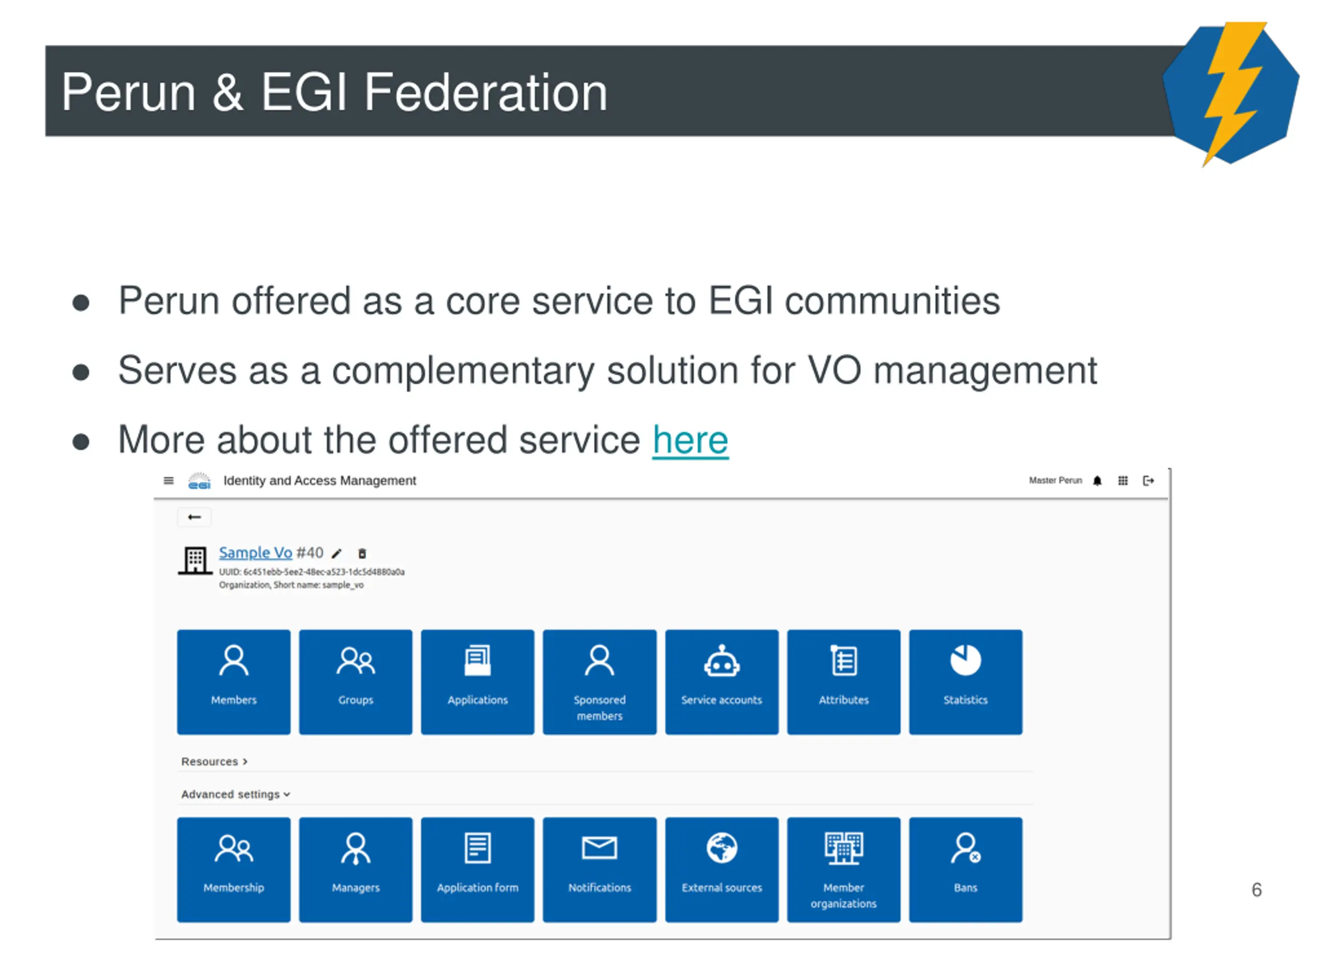Open the notifications bell icon
The height and width of the screenshot is (958, 1323).
pyautogui.click(x=1097, y=481)
